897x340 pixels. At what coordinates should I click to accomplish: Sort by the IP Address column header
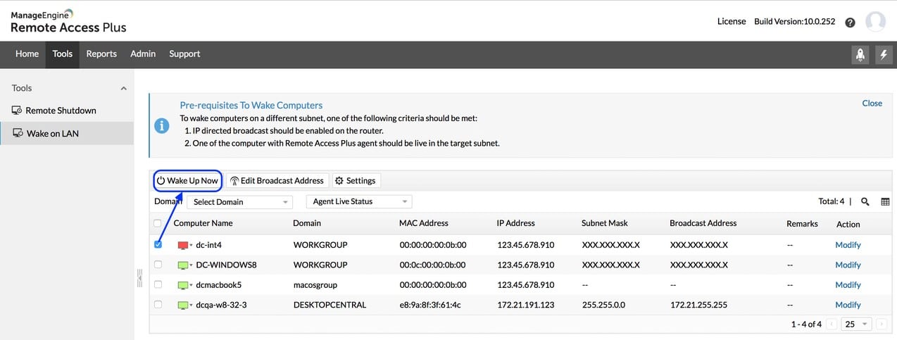516,223
